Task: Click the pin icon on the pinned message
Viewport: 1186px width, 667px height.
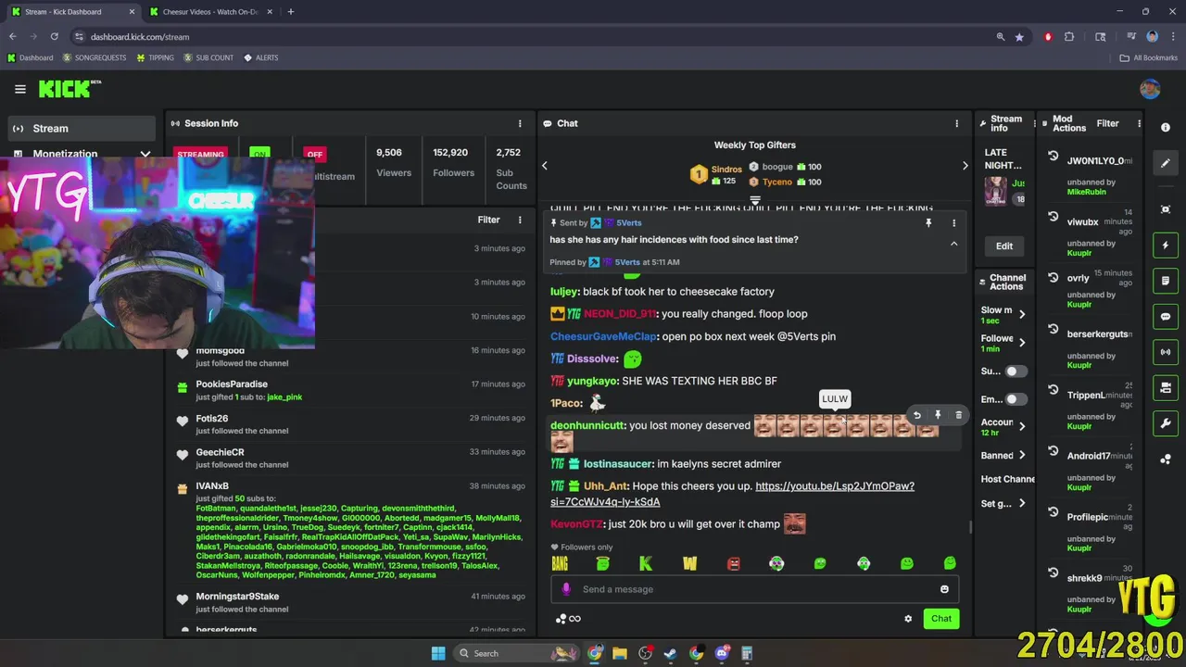Action: (x=928, y=222)
